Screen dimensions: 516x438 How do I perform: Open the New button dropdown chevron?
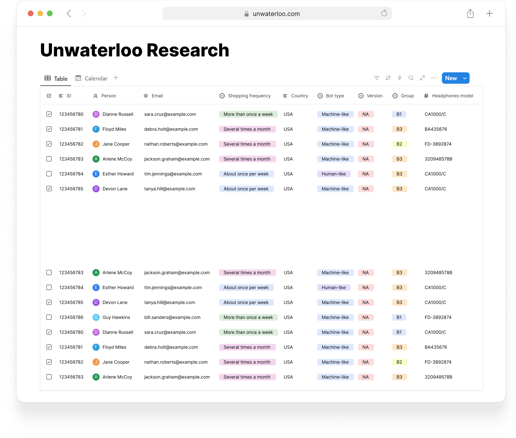[x=465, y=78]
